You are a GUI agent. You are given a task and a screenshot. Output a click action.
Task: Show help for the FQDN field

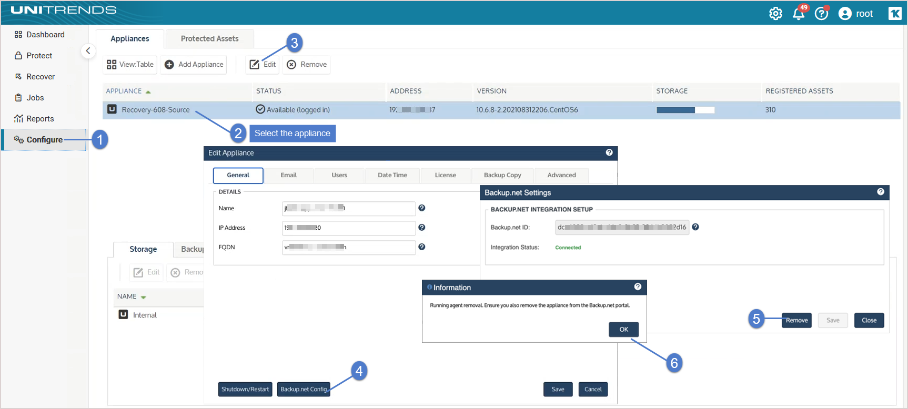(x=422, y=247)
